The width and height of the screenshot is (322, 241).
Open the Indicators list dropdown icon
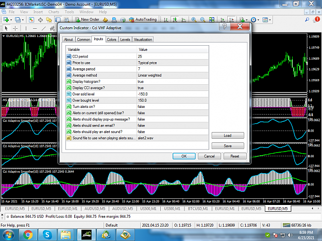pos(242,20)
